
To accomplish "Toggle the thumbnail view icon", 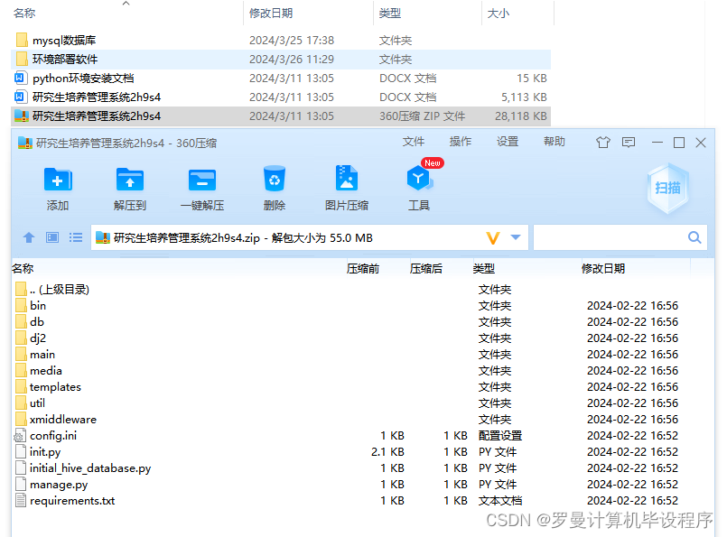I will tap(51, 237).
